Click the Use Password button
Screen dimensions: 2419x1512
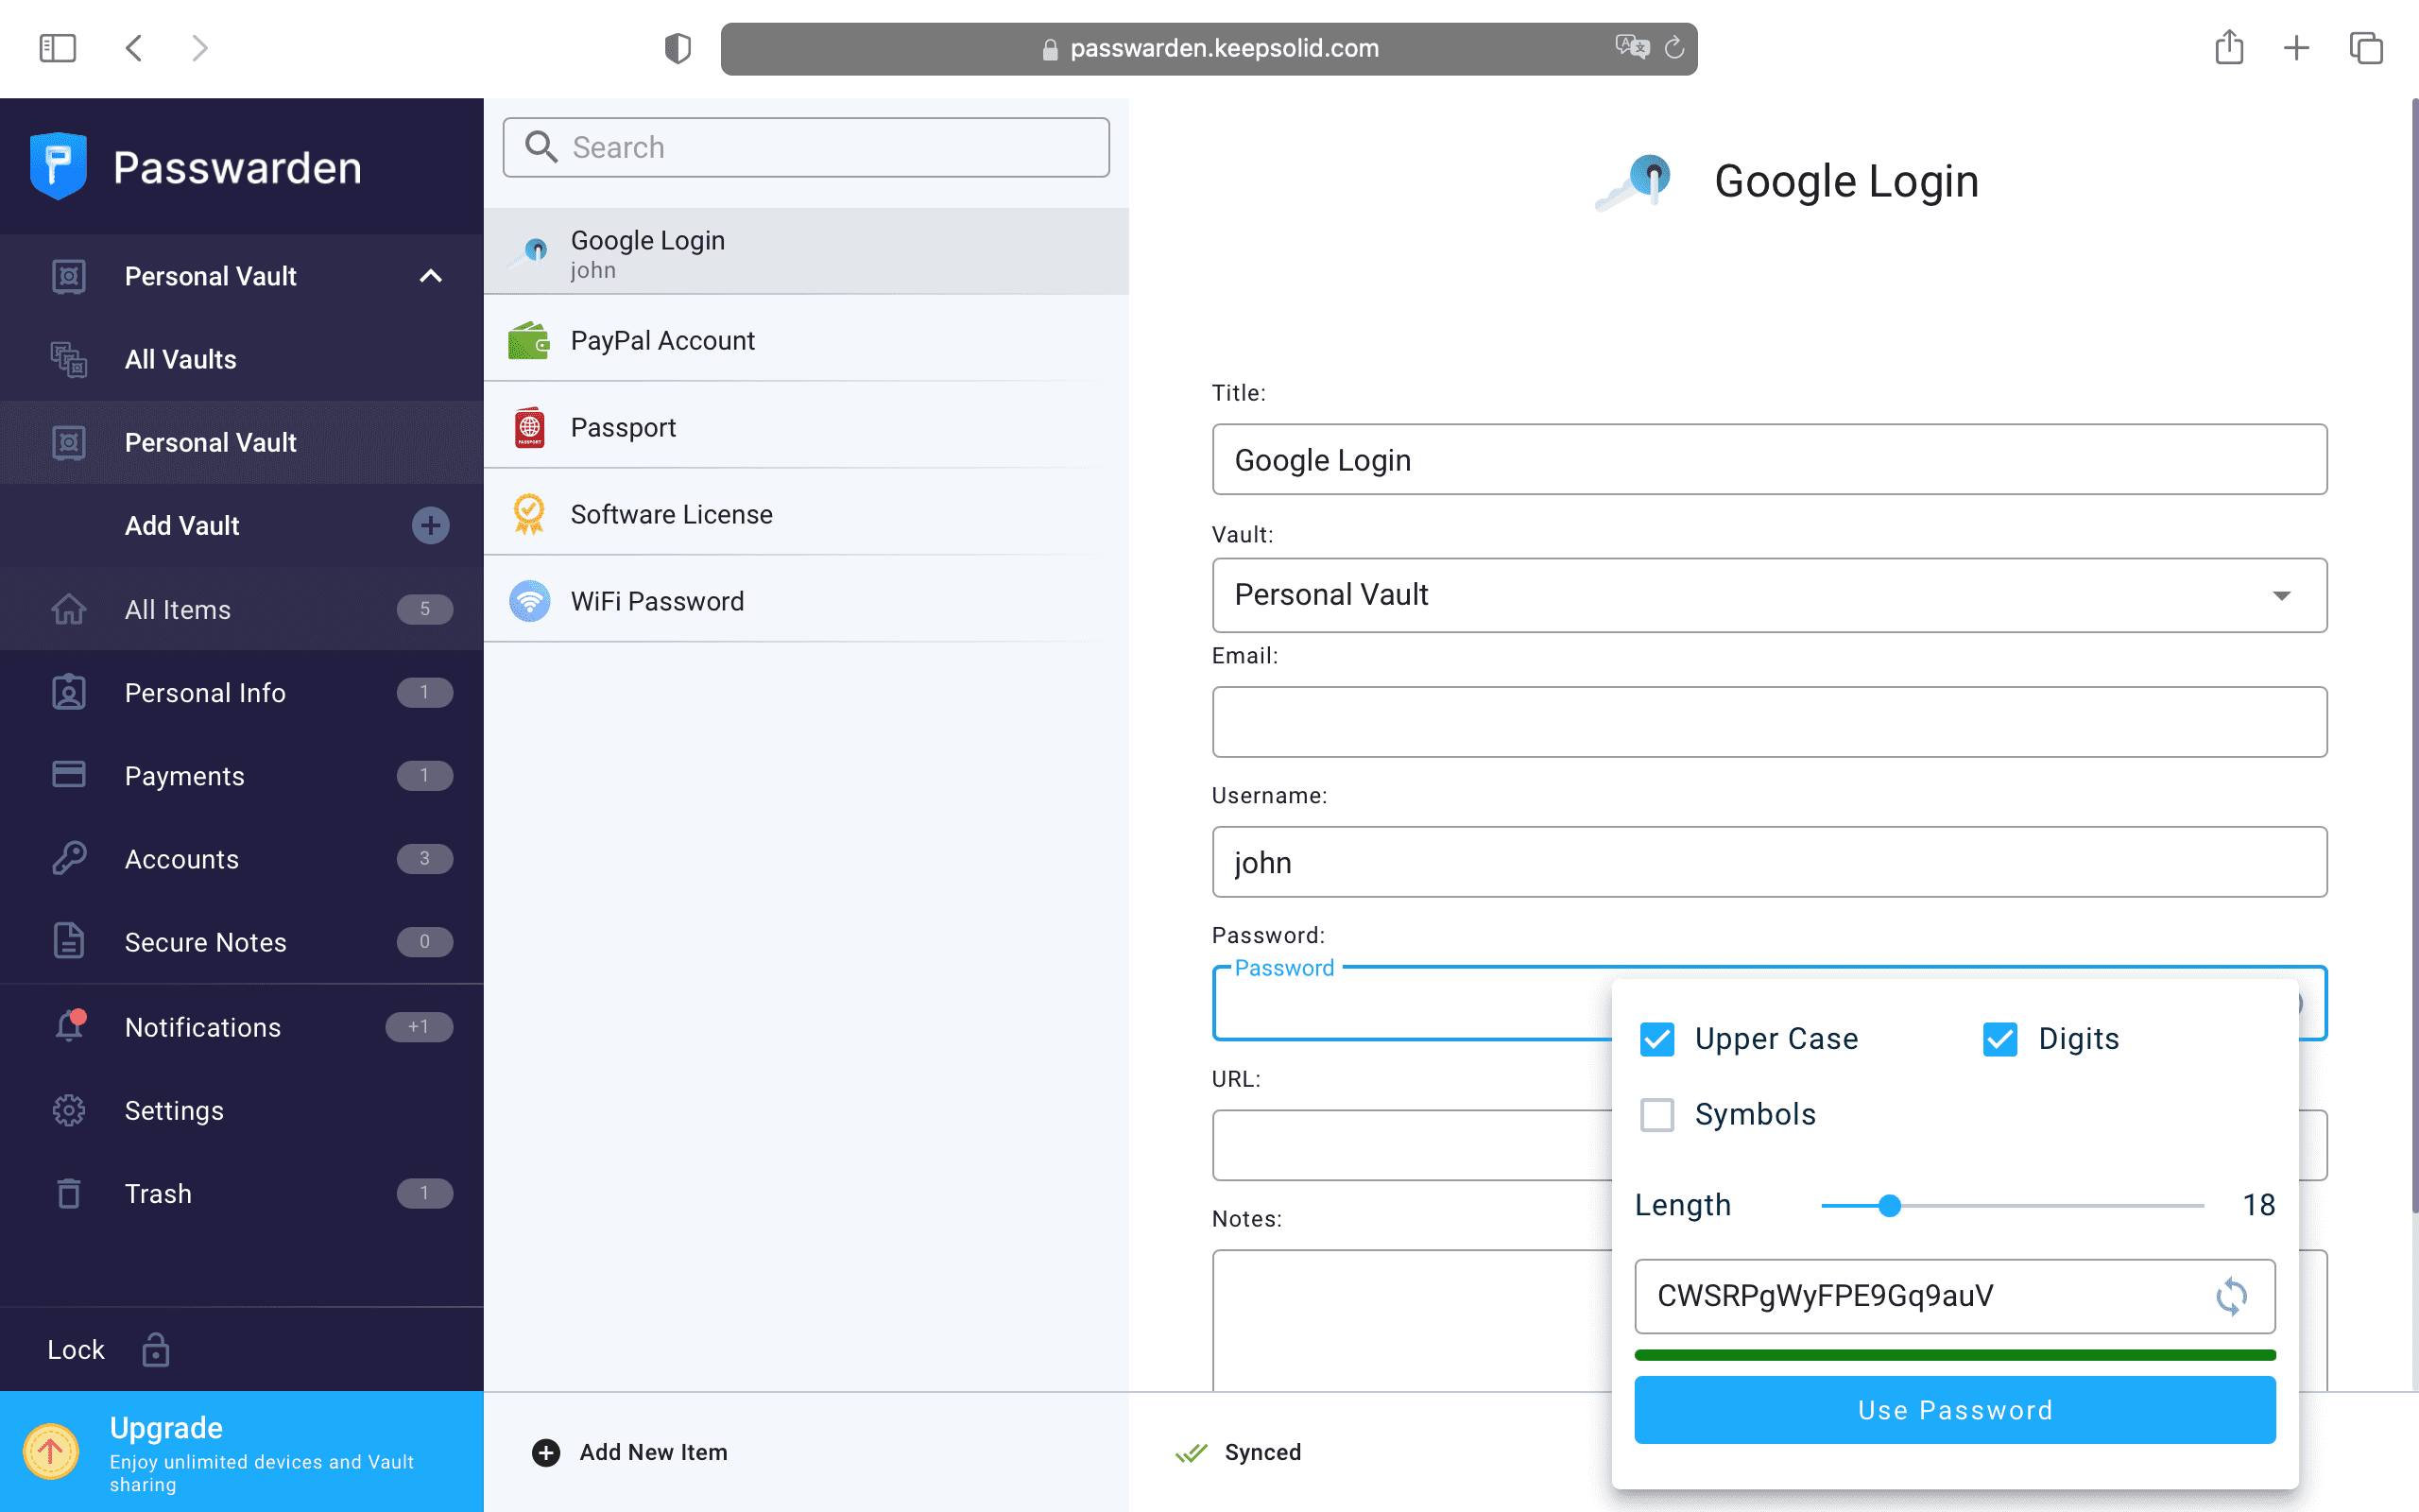coord(1954,1410)
